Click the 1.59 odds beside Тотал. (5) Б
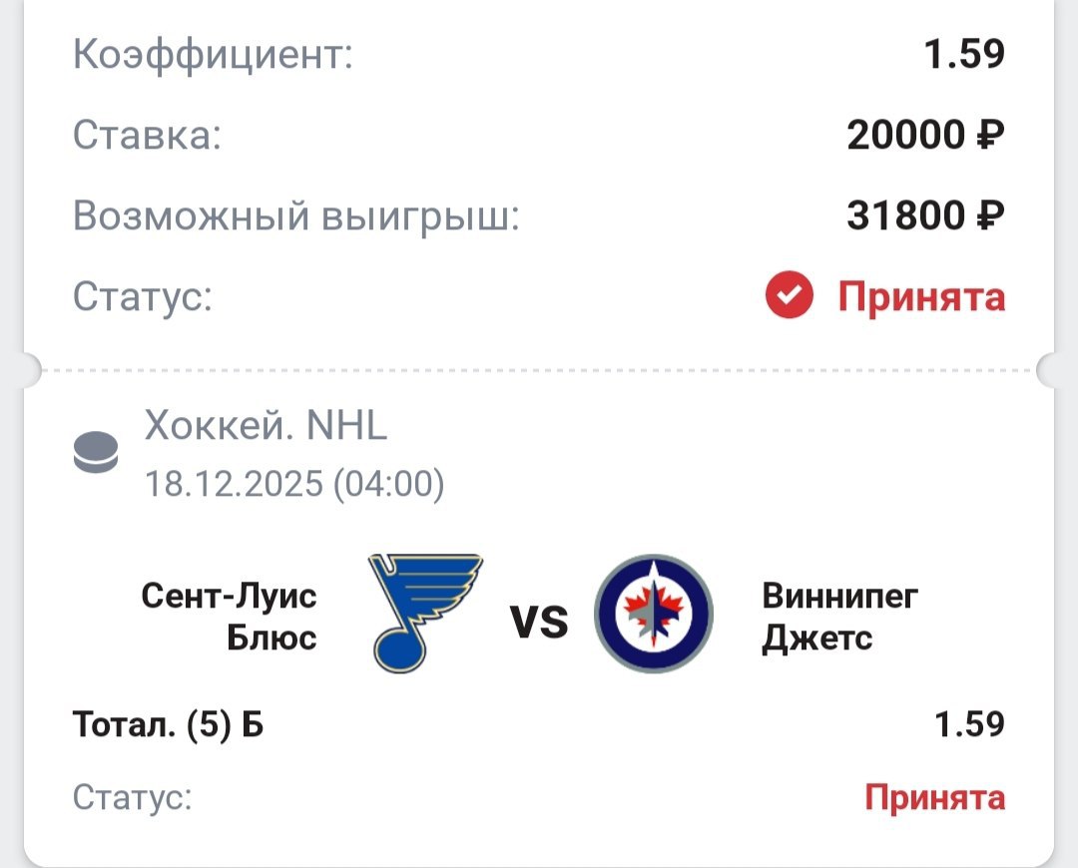 (x=969, y=724)
